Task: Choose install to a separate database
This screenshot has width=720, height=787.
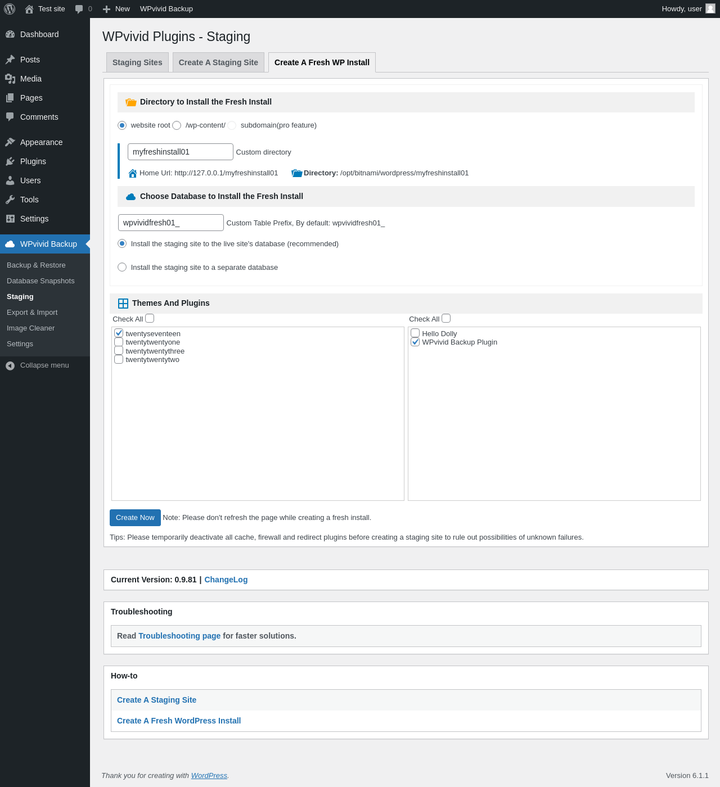Action: coord(122,267)
